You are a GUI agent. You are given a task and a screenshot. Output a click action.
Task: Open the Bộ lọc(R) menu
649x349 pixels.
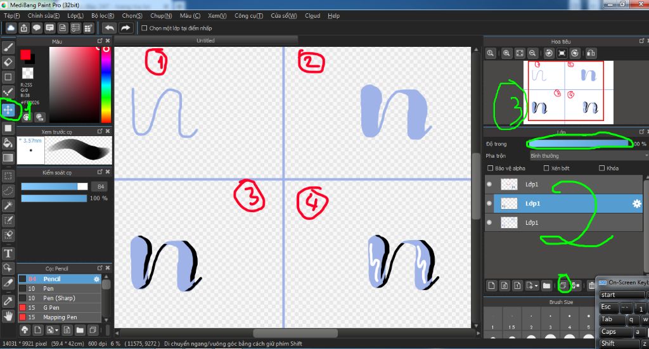pos(103,16)
